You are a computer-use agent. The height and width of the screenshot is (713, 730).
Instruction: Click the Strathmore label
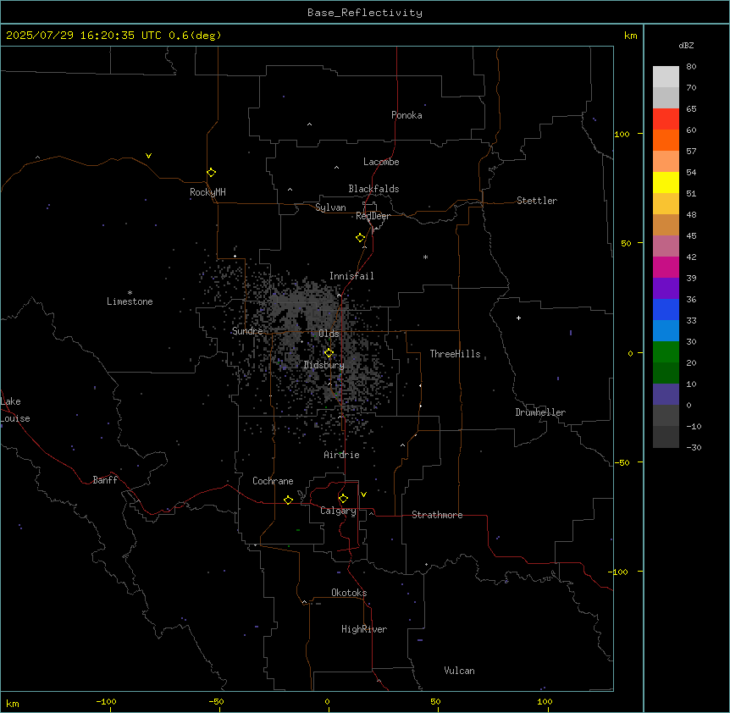tap(437, 515)
